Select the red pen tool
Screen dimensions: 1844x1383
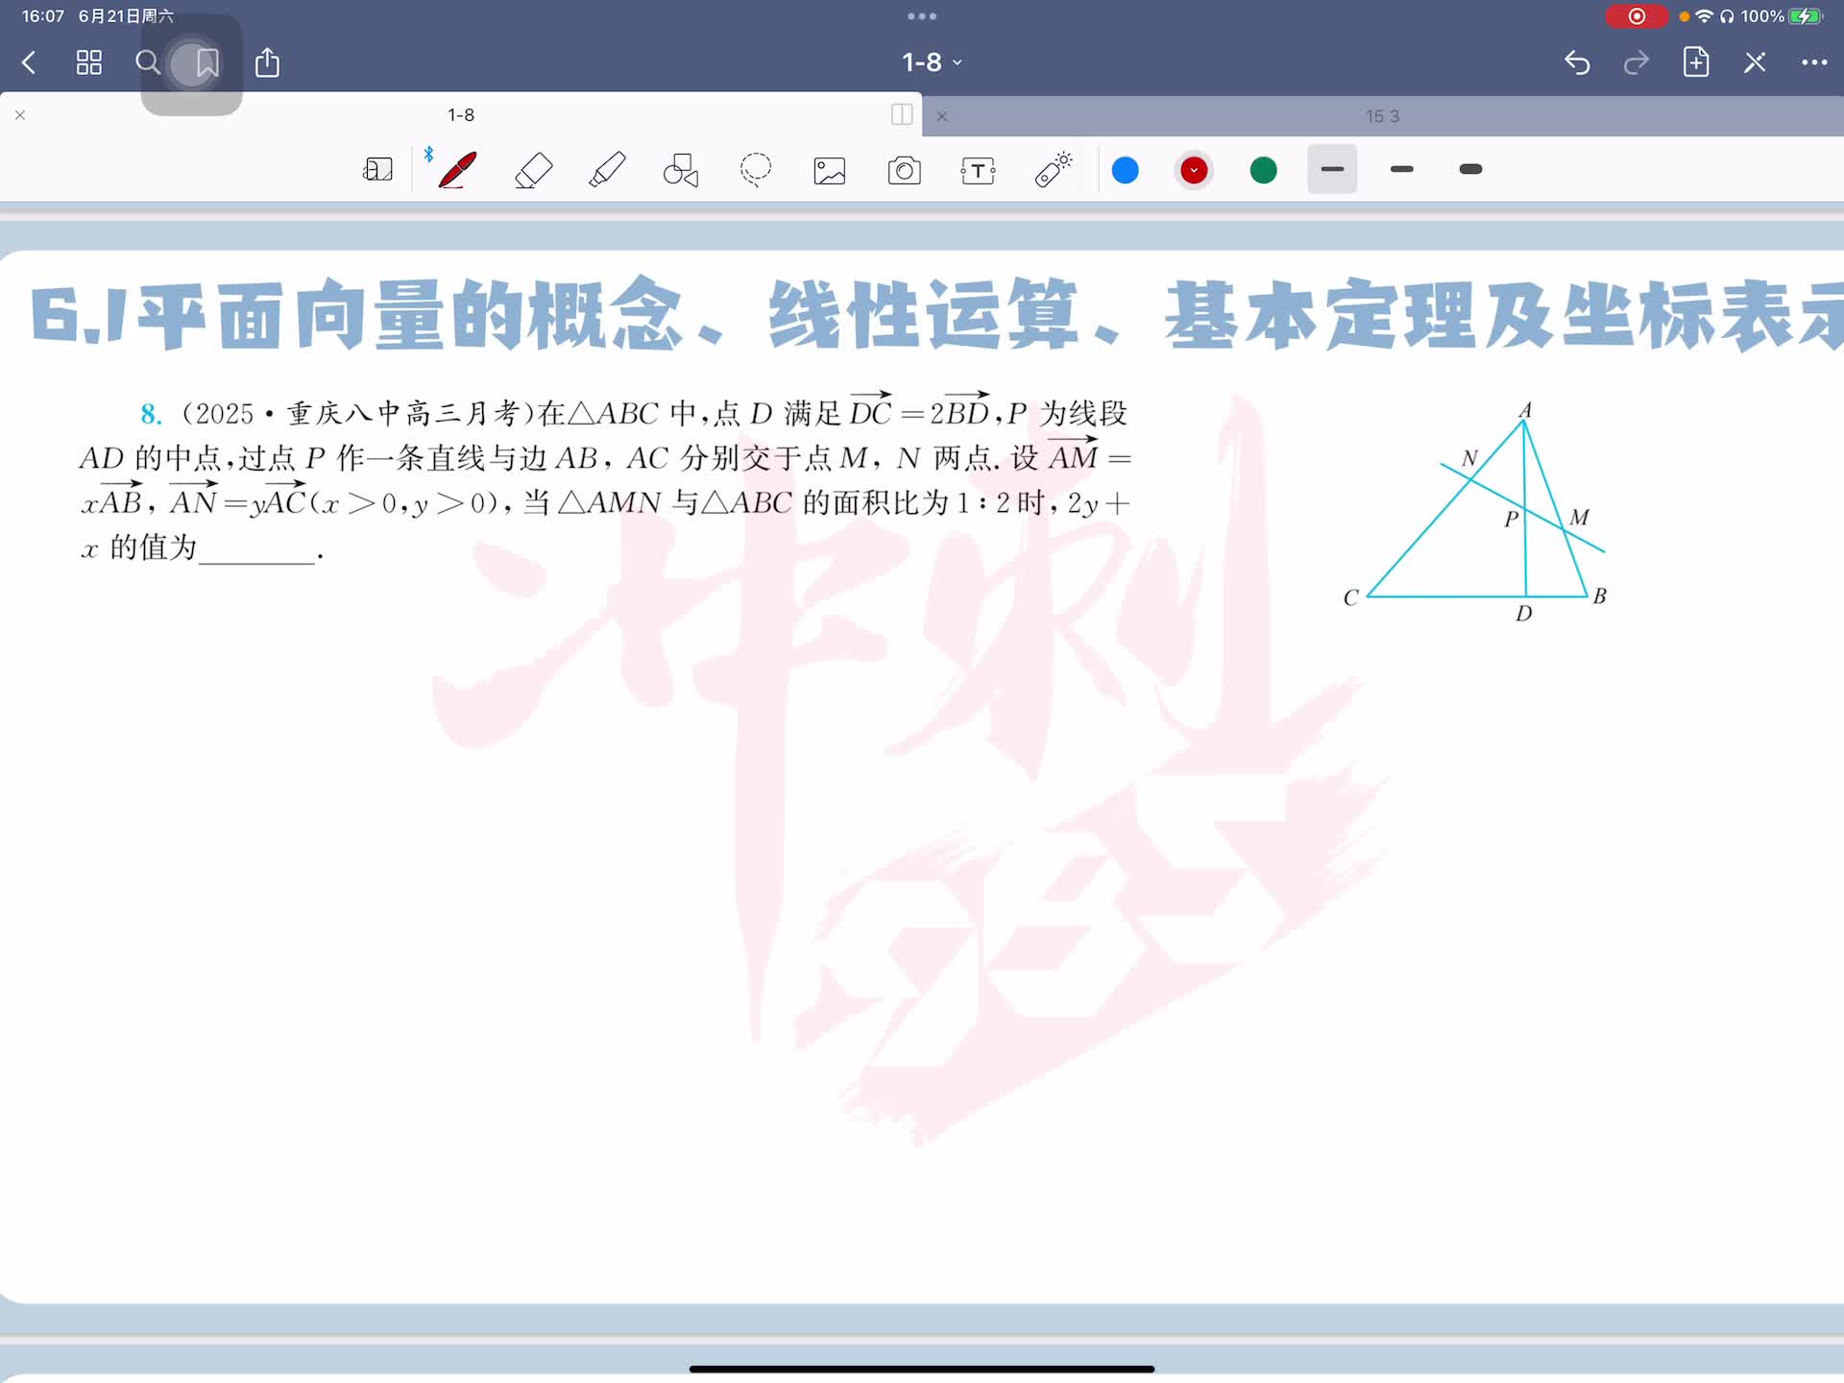[x=458, y=170]
